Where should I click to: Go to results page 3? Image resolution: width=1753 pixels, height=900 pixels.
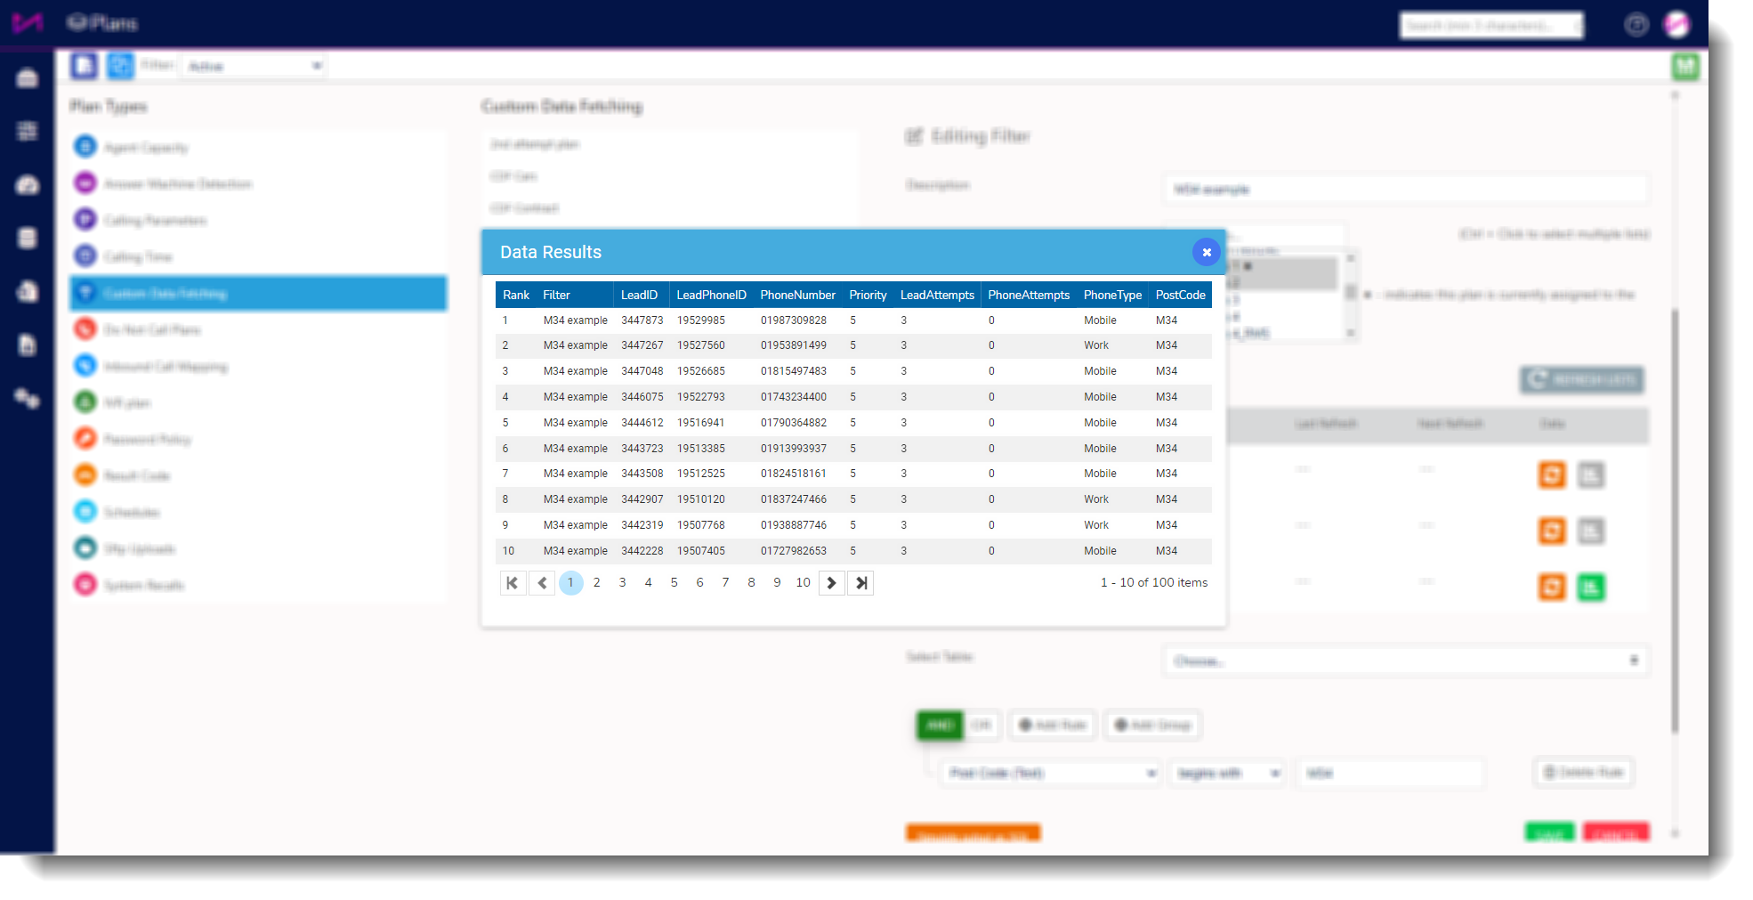622,583
